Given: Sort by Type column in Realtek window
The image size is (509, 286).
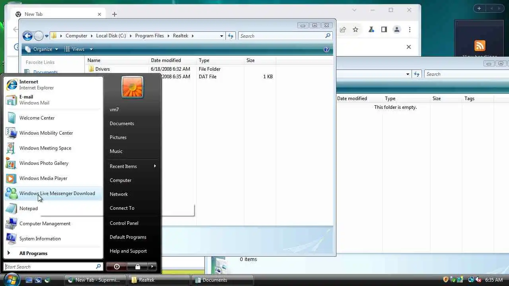Looking at the screenshot, I should click(220, 60).
